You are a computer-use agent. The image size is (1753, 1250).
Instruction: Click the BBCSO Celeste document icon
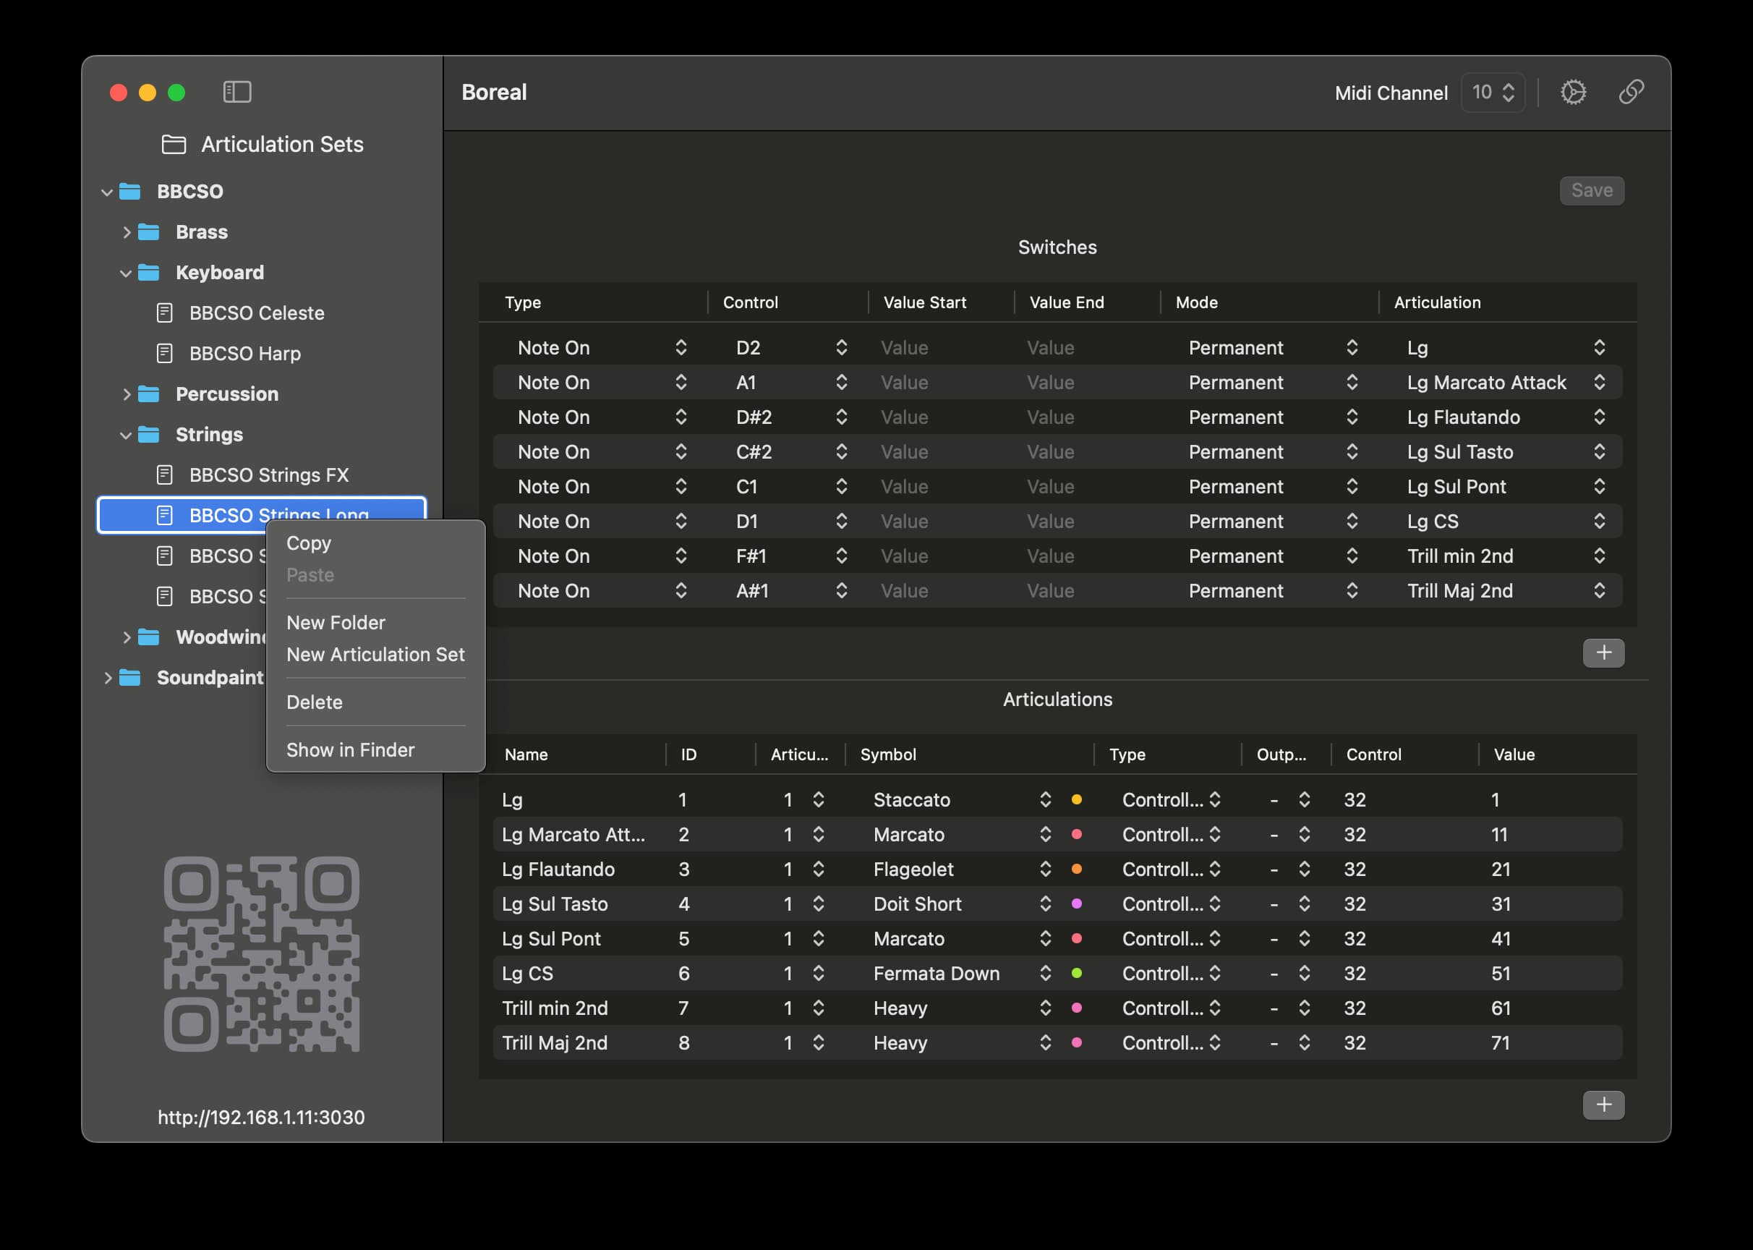[x=164, y=313]
